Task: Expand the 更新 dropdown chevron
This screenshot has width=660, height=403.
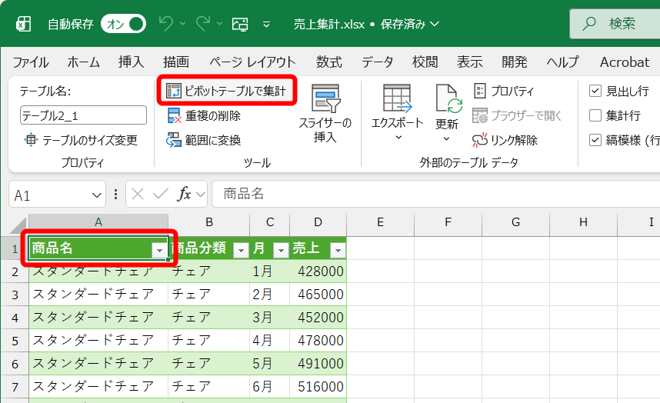Action: pyautogui.click(x=447, y=139)
